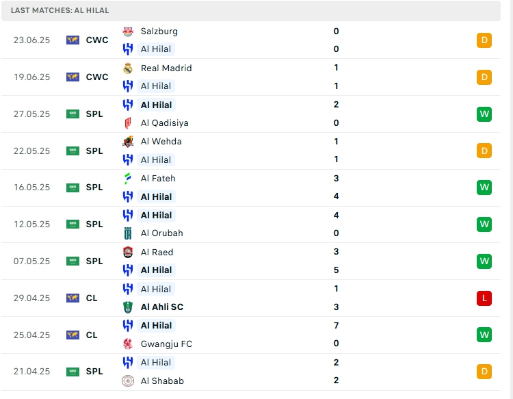Click the Real Madrid crest icon
Image resolution: width=513 pixels, height=399 pixels.
click(x=128, y=68)
